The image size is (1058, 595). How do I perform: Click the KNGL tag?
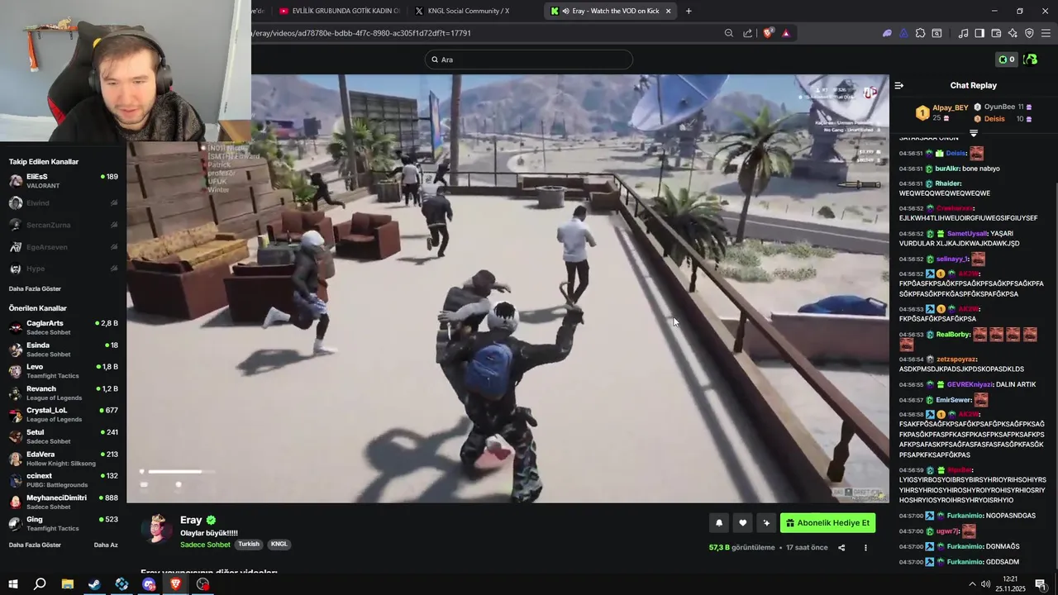279,544
